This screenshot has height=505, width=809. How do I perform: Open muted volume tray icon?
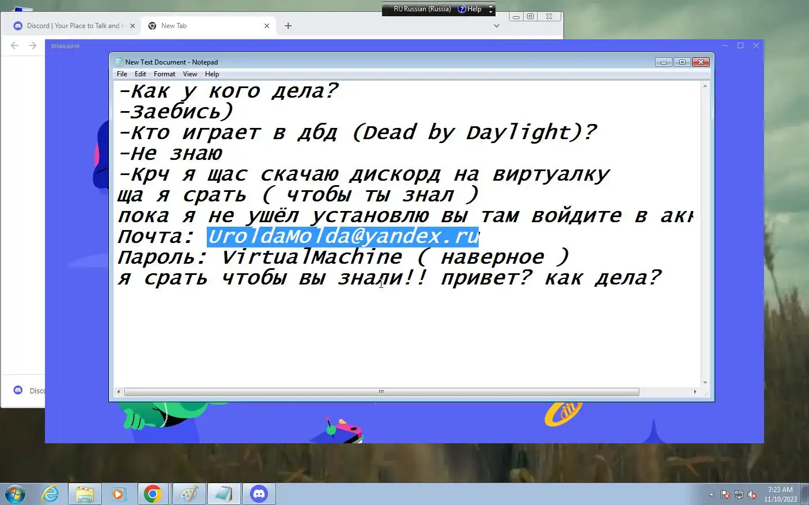pos(752,494)
